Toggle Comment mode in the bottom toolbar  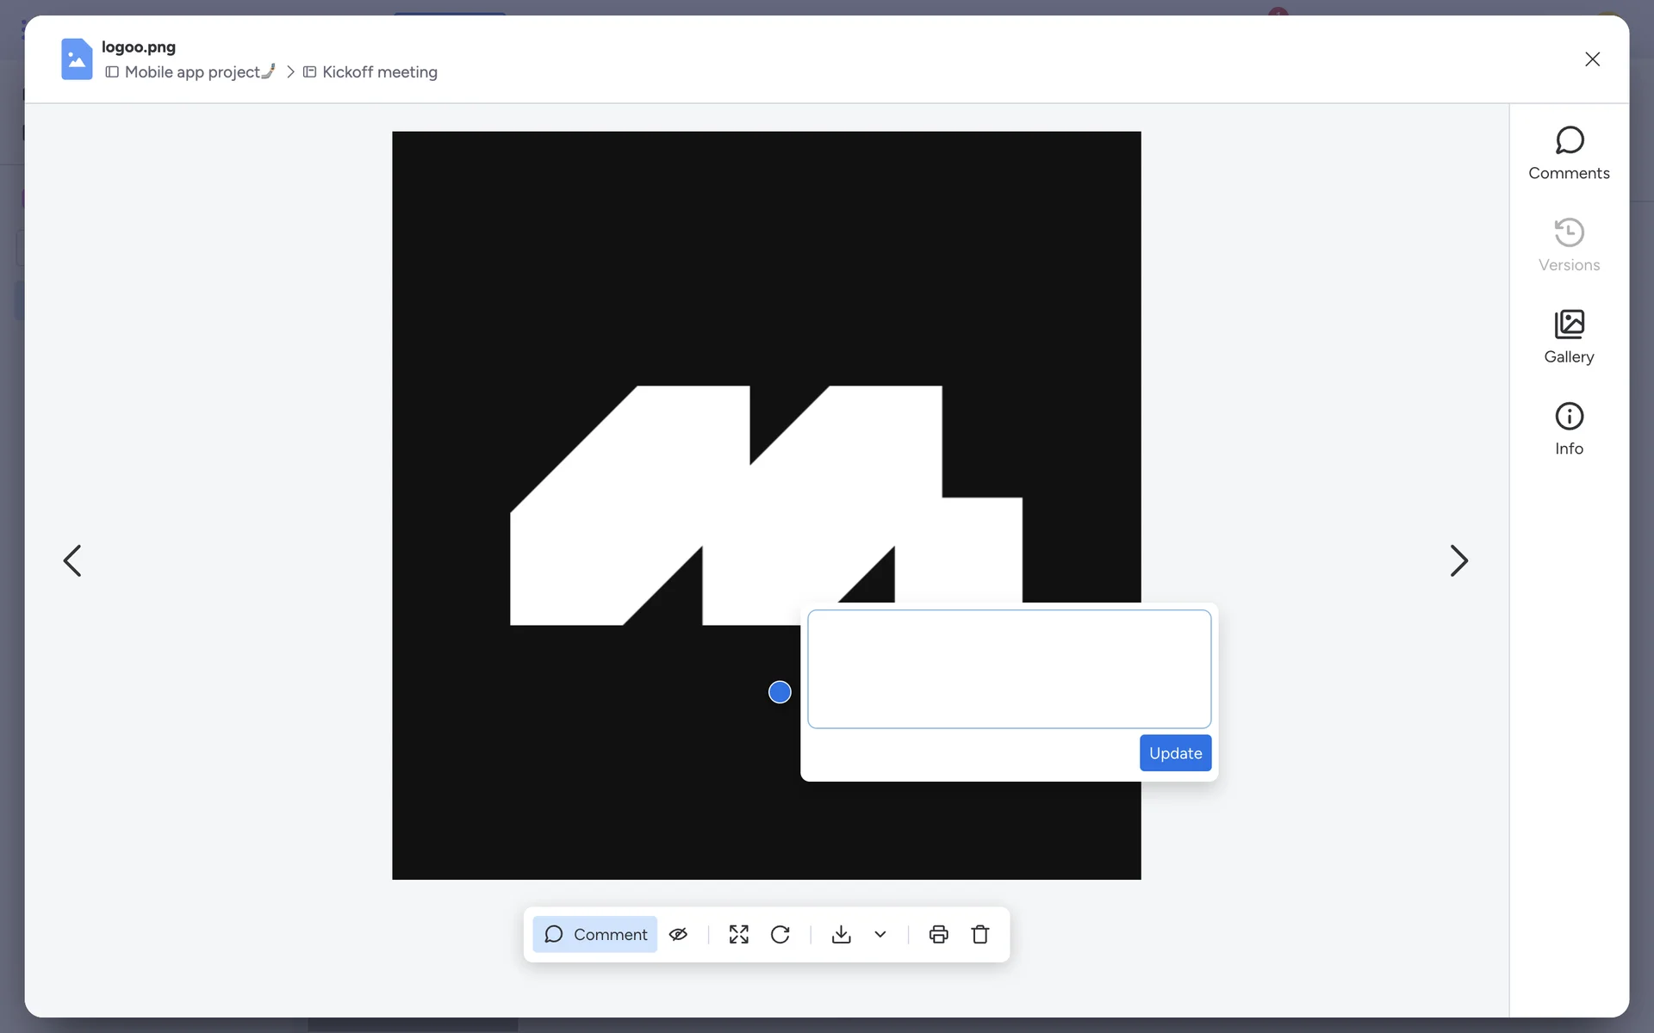pyautogui.click(x=595, y=934)
